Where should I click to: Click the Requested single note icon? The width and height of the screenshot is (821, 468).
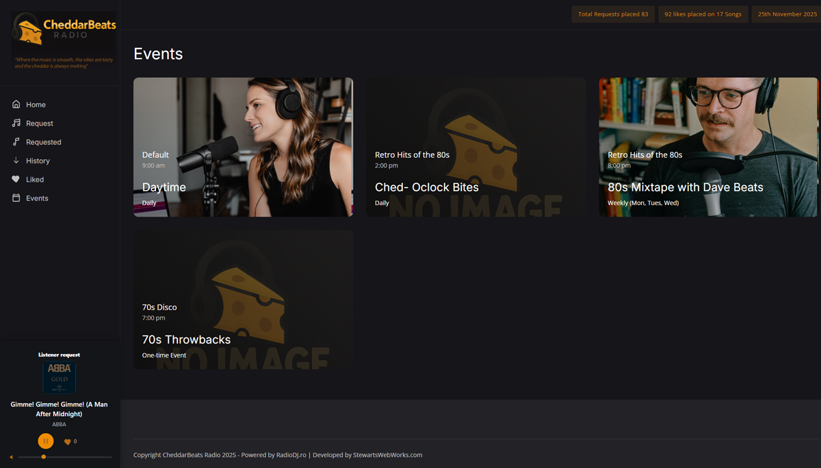coord(16,142)
